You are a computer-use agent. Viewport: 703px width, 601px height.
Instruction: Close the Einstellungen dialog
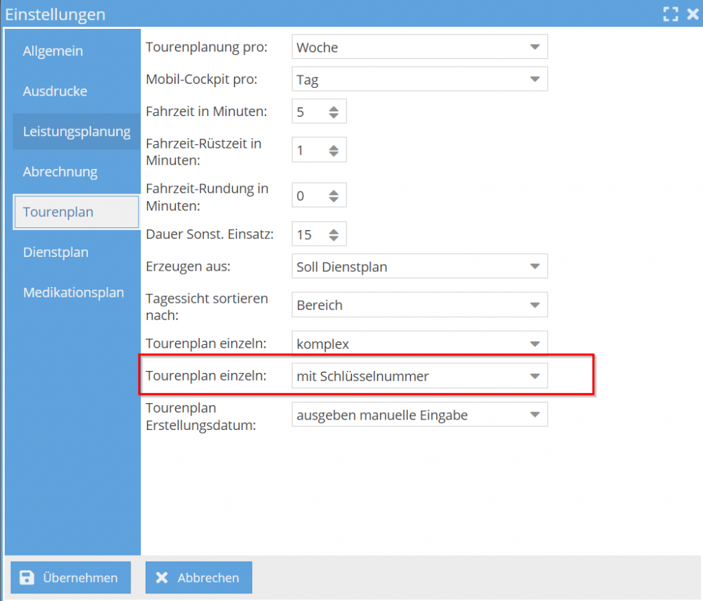(693, 14)
